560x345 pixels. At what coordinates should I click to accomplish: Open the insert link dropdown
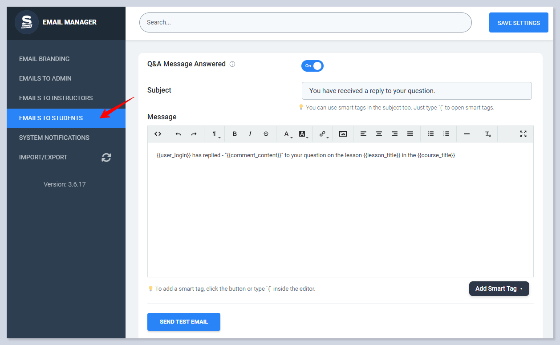(x=324, y=134)
